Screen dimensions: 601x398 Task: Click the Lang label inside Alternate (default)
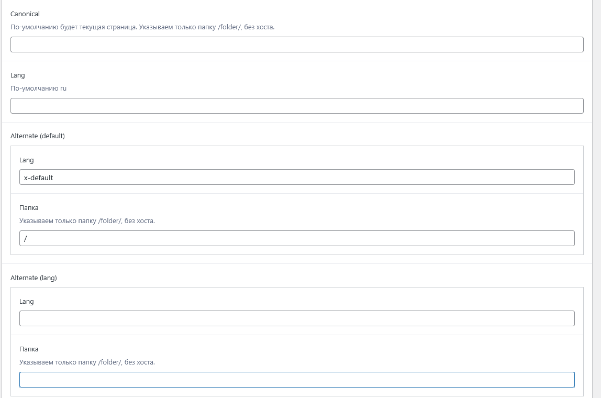(x=27, y=160)
